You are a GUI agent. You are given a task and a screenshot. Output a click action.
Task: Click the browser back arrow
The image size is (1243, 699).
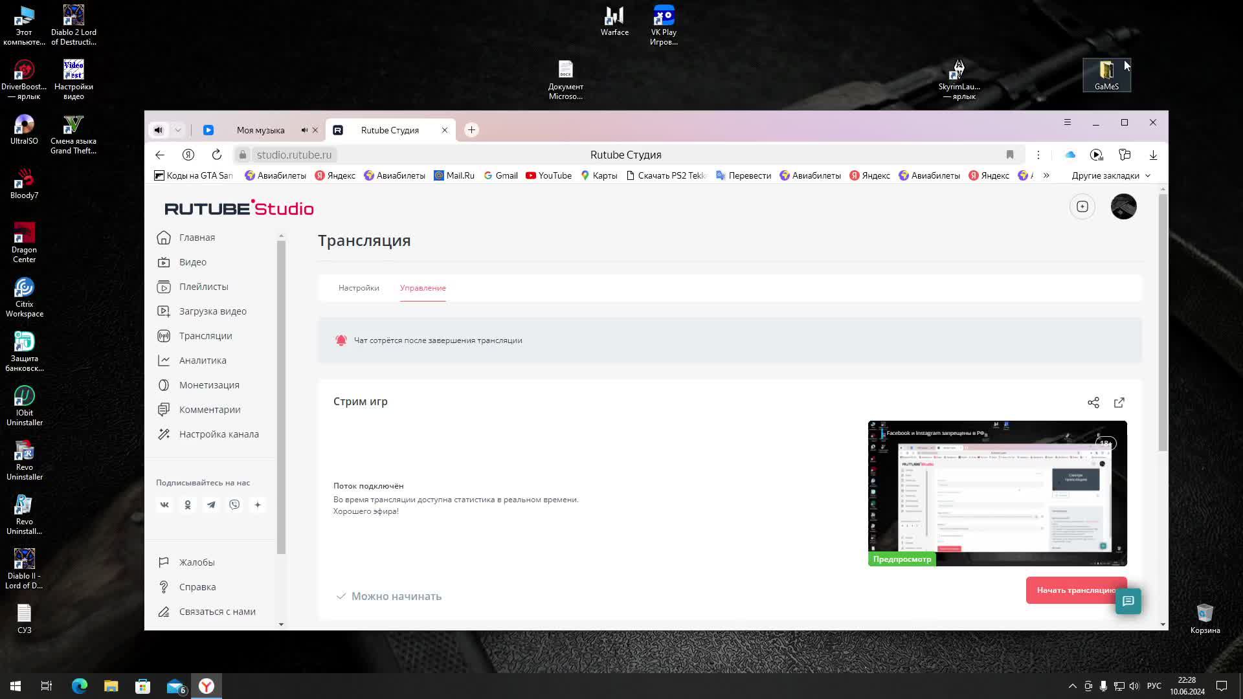point(160,155)
